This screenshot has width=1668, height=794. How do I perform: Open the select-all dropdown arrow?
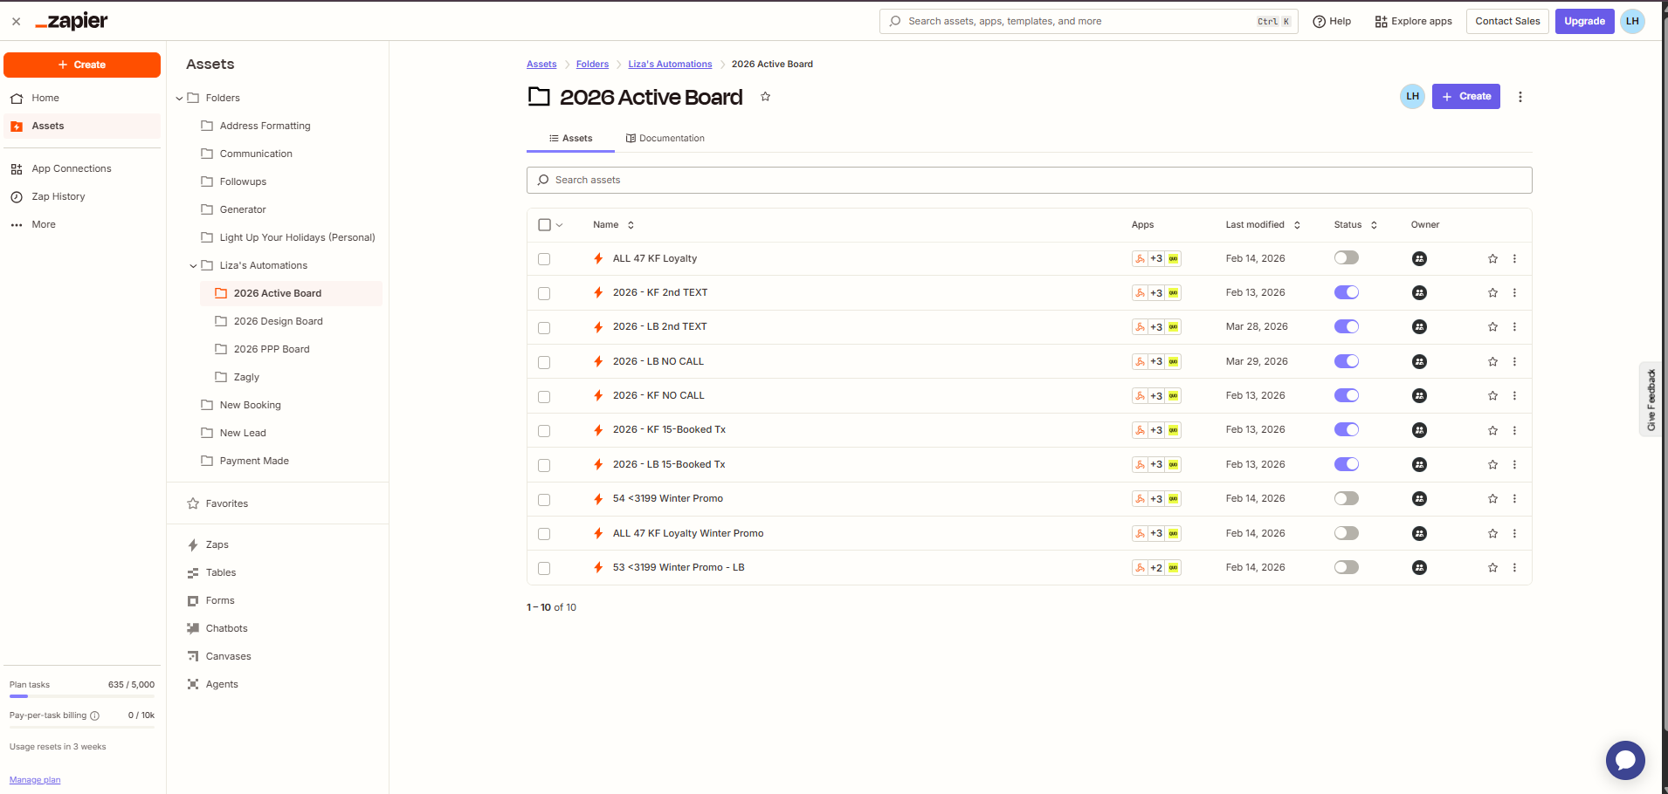[x=560, y=225]
